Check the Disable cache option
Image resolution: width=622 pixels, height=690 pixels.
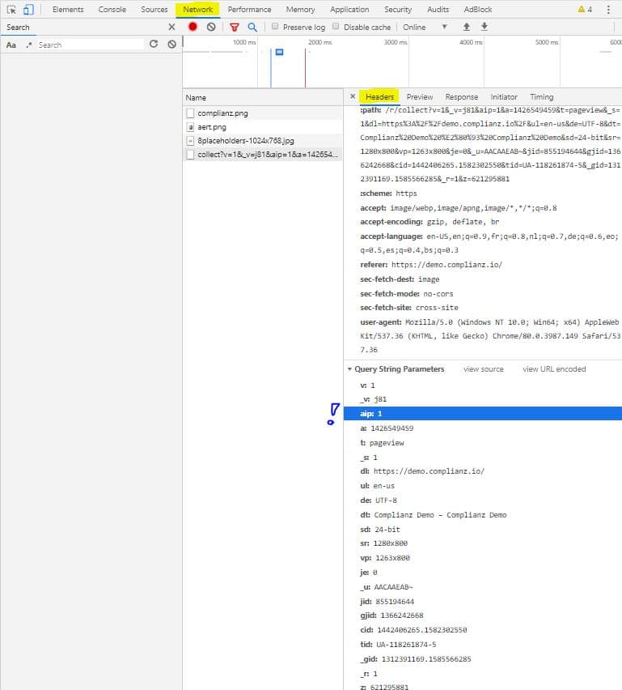(x=336, y=27)
